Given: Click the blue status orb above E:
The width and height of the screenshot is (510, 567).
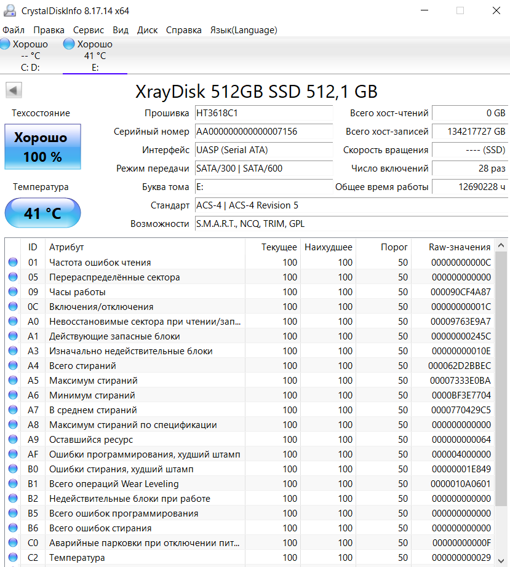Looking at the screenshot, I should (69, 44).
